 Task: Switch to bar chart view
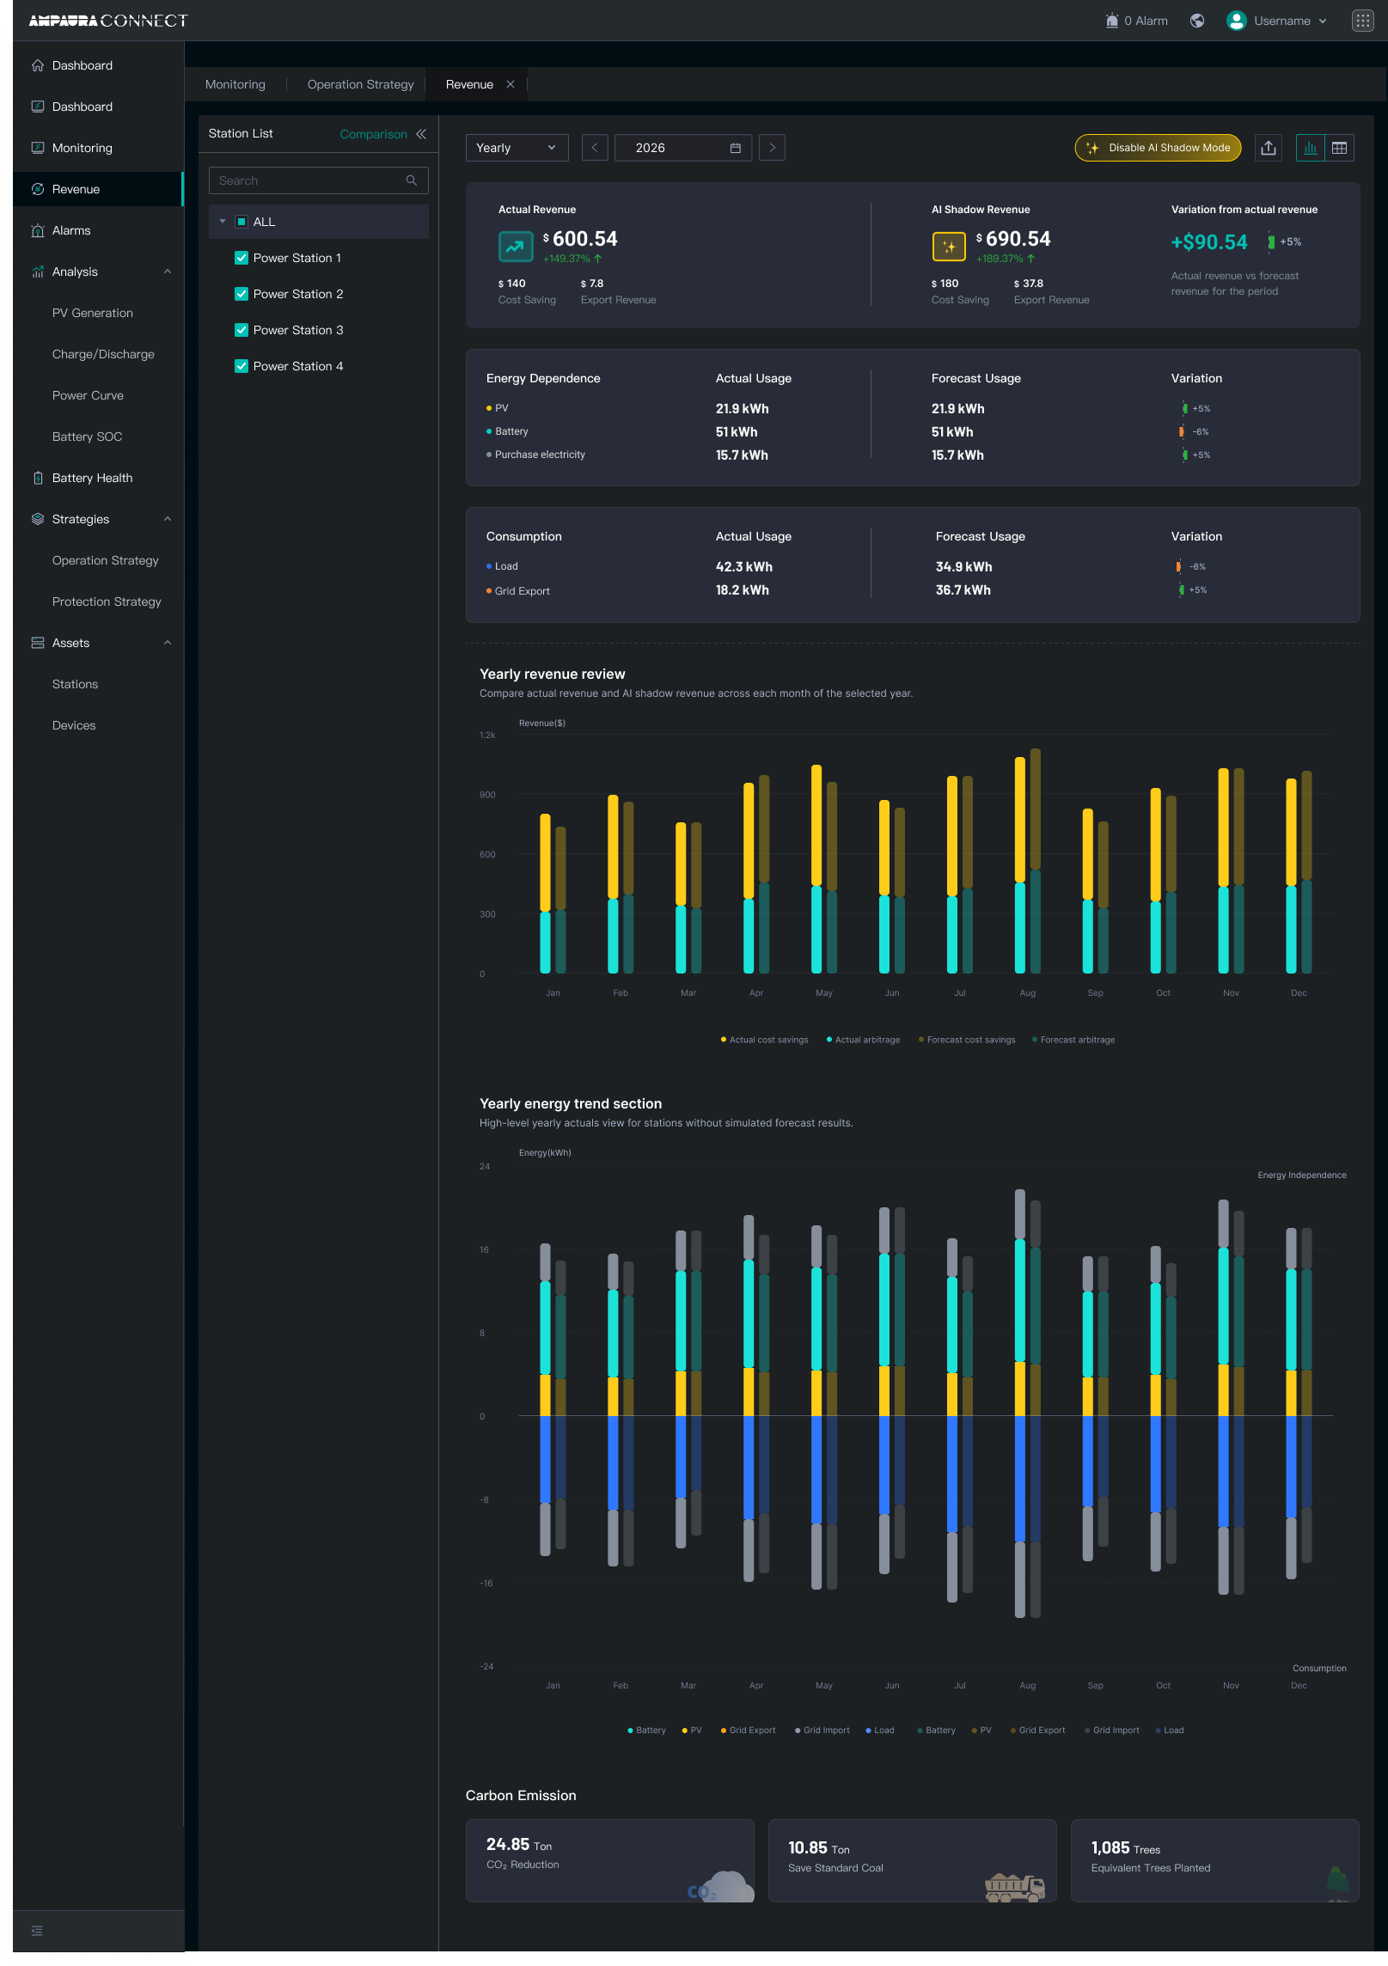pos(1310,148)
